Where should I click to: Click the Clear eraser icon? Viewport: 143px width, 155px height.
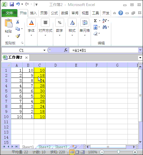pos(96,33)
